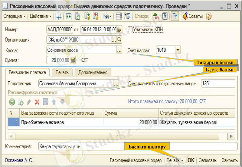
Task: Expand the Счет кассы 1010 dropdown
Action: [178, 50]
